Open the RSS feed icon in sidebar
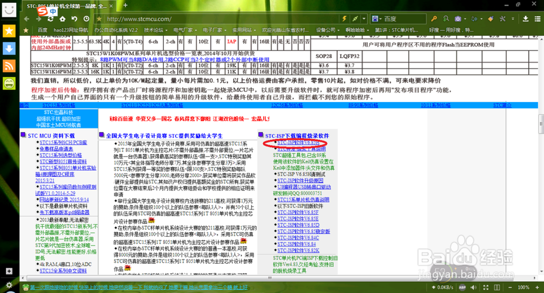 point(9,66)
